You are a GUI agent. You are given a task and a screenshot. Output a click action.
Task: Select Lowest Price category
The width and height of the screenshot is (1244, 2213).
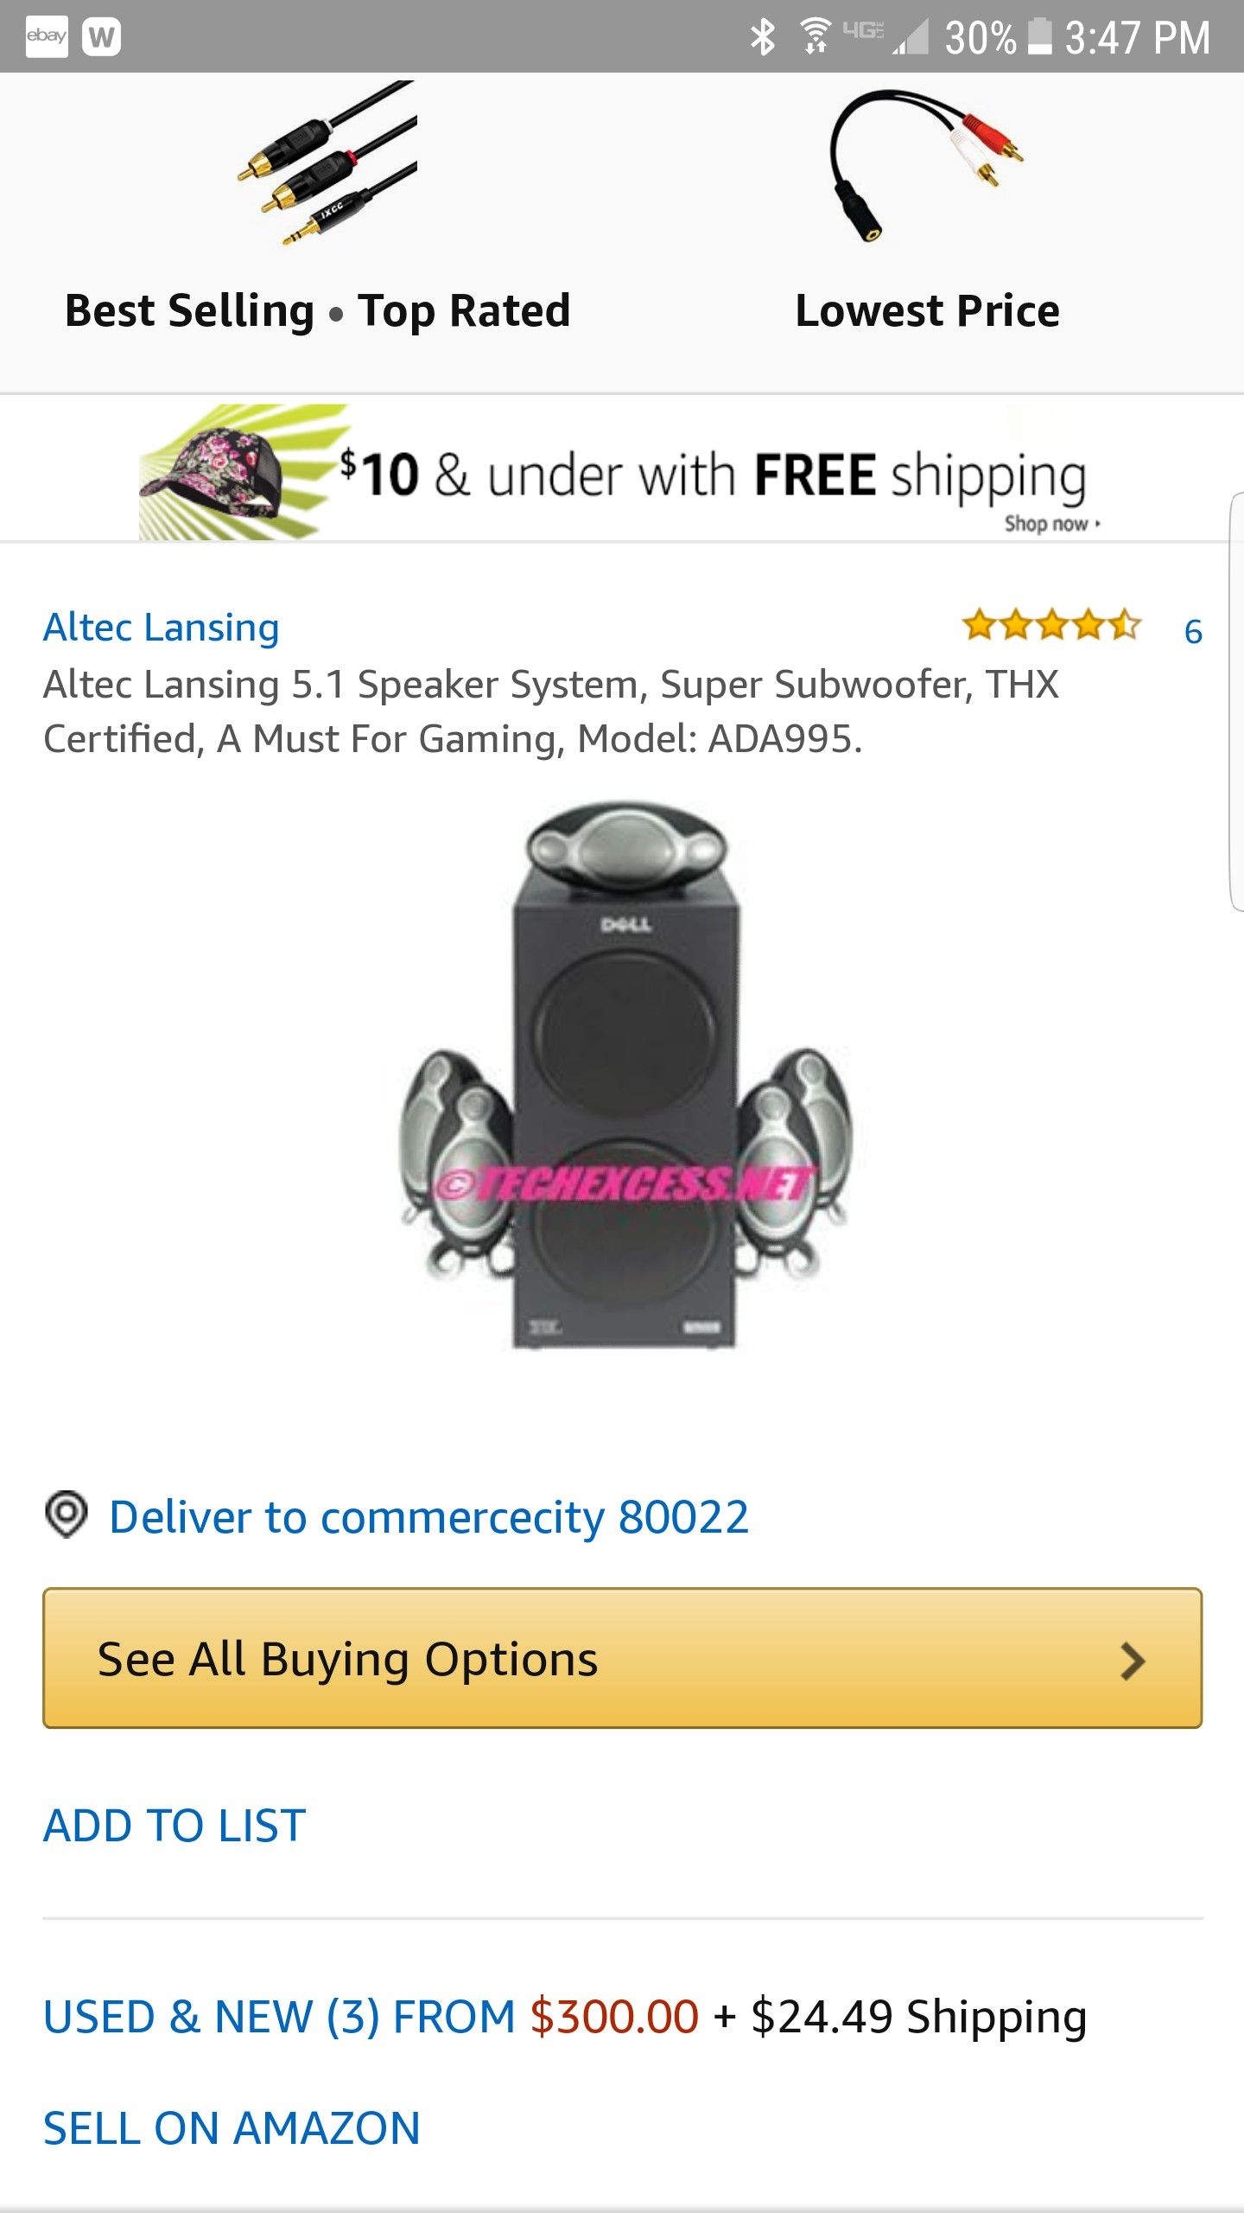pos(927,310)
